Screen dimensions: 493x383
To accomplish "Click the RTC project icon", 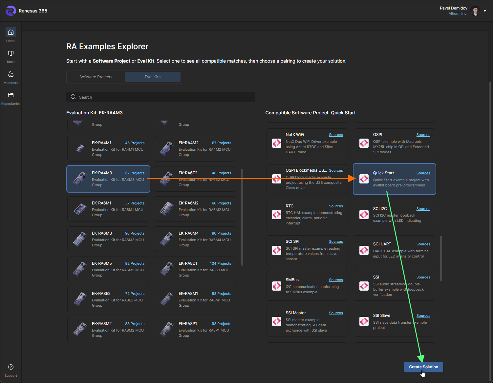I will [x=277, y=215].
